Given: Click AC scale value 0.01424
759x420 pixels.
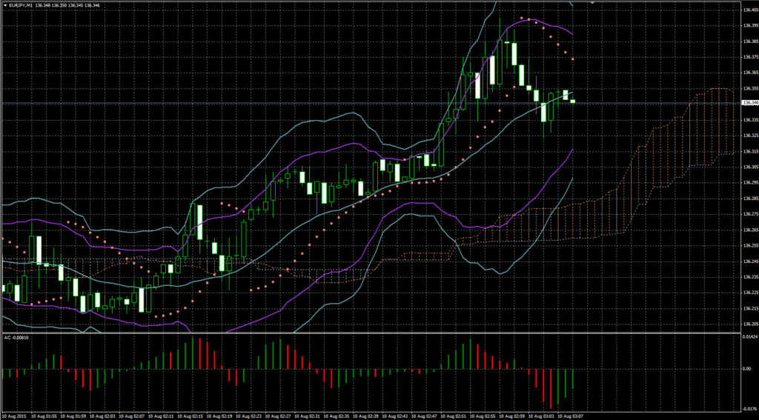Looking at the screenshot, I should click(x=749, y=336).
